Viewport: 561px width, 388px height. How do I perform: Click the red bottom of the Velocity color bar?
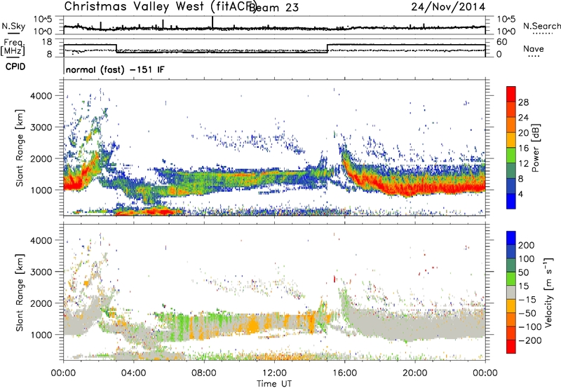pyautogui.click(x=511, y=347)
